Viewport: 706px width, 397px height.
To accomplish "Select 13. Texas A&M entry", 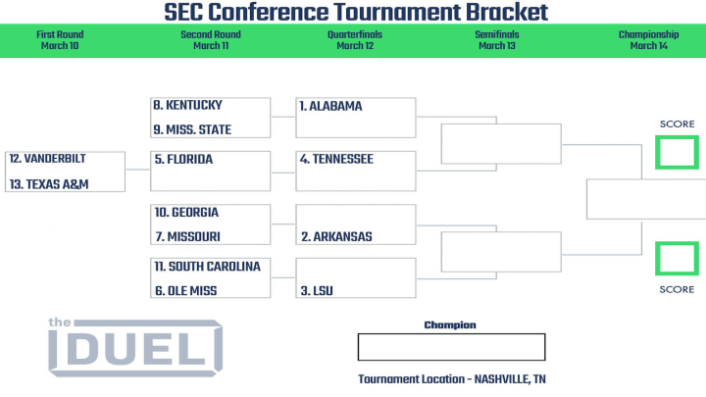I will pyautogui.click(x=49, y=184).
